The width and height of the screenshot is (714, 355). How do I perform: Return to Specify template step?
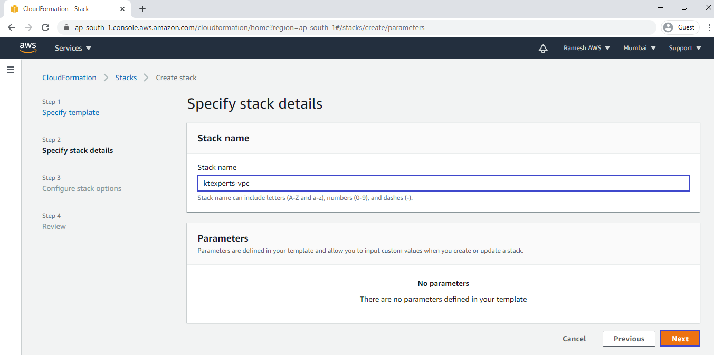pyautogui.click(x=71, y=112)
